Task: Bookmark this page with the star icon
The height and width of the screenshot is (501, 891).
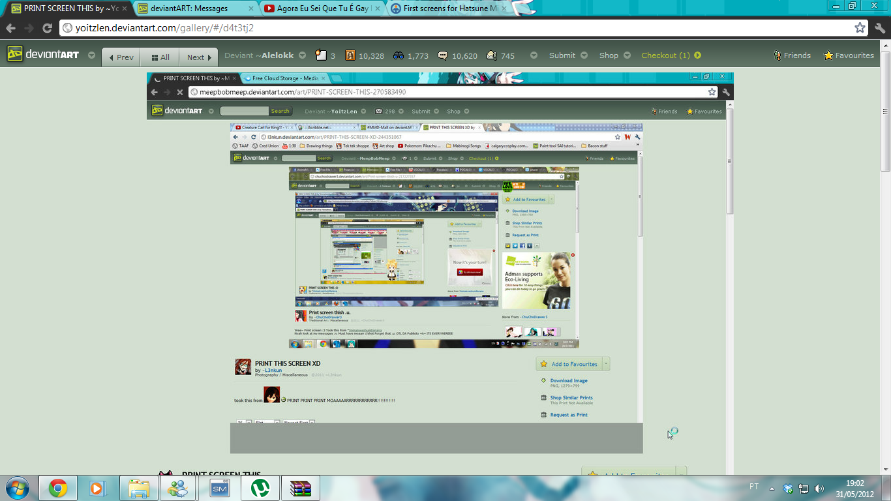Action: point(860,28)
